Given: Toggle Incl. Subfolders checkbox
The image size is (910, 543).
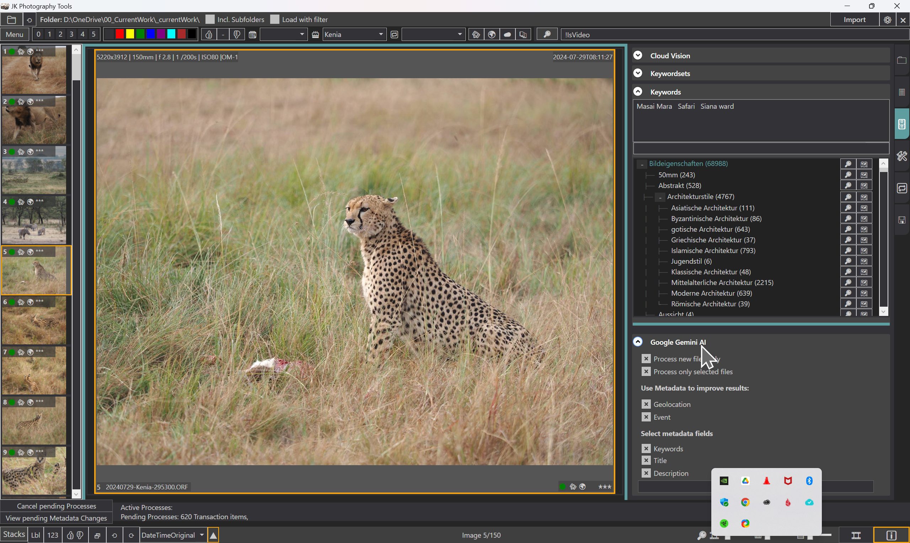Looking at the screenshot, I should point(210,20).
